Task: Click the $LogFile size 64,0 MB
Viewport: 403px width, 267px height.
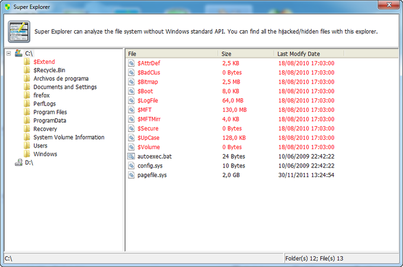Action: coord(233,101)
